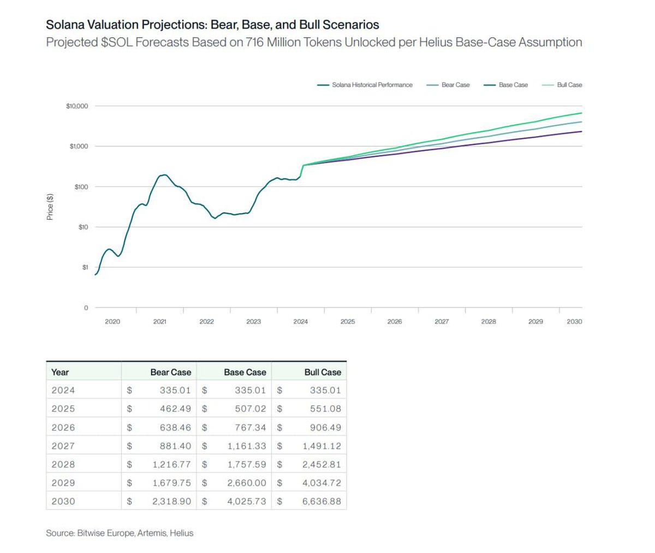Toggle Solana Historical Performance legend entry

tap(365, 85)
